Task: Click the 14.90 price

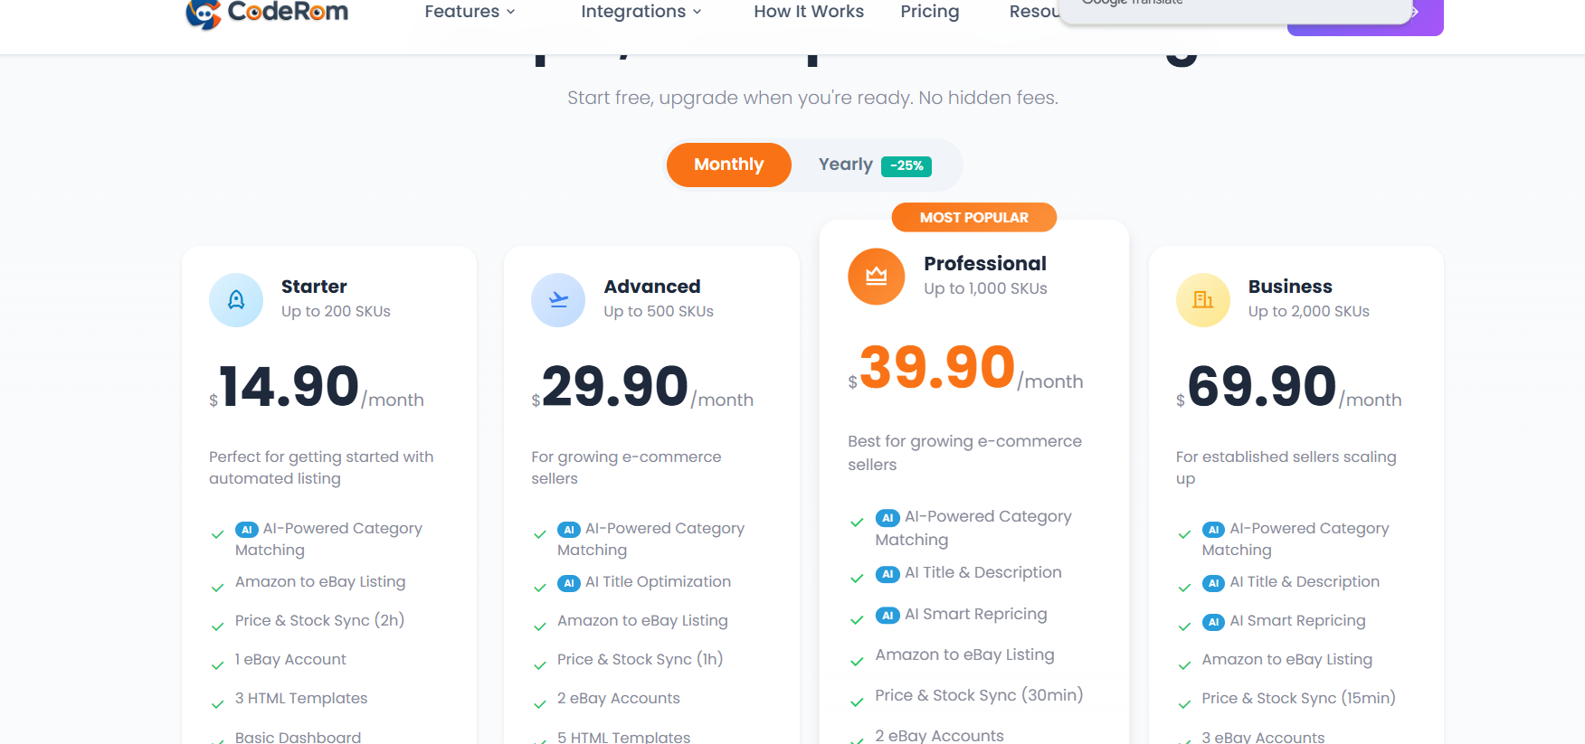Action: pyautogui.click(x=289, y=386)
